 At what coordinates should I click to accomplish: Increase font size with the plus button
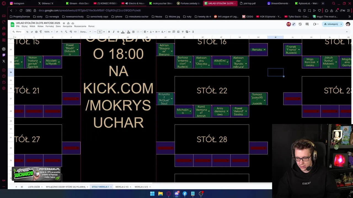tap(104, 32)
